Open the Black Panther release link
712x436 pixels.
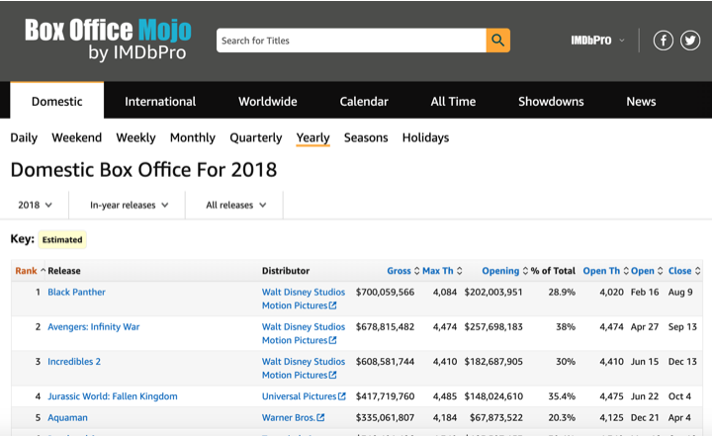[76, 292]
